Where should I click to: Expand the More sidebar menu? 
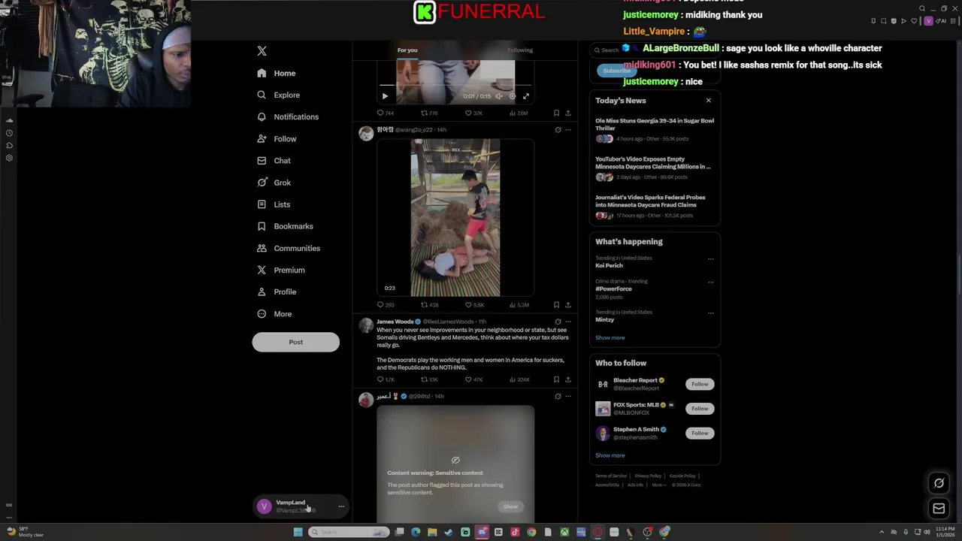click(x=274, y=313)
